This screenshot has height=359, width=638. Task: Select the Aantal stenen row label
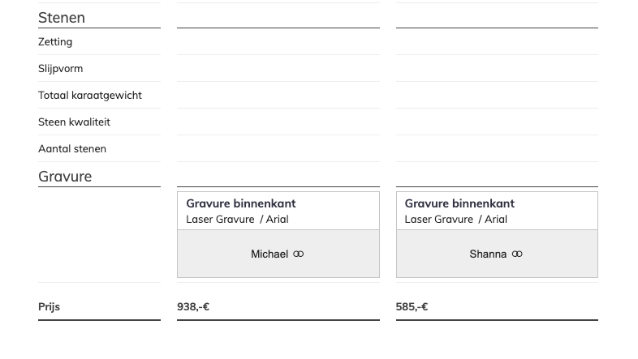pos(72,149)
